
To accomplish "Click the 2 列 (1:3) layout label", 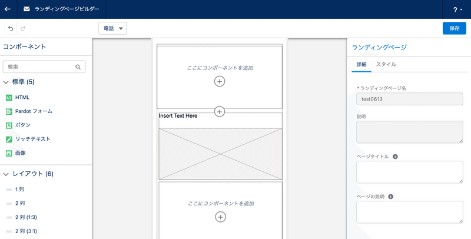I will coord(26,217).
